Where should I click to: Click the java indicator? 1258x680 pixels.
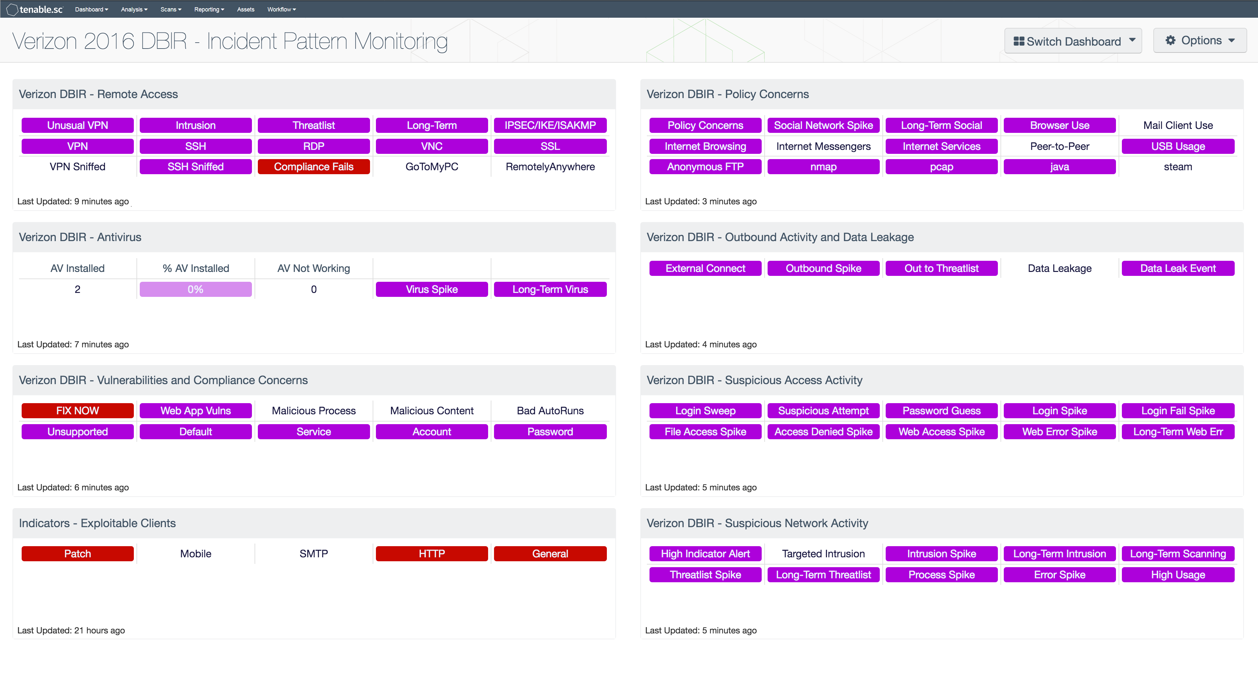click(1060, 167)
